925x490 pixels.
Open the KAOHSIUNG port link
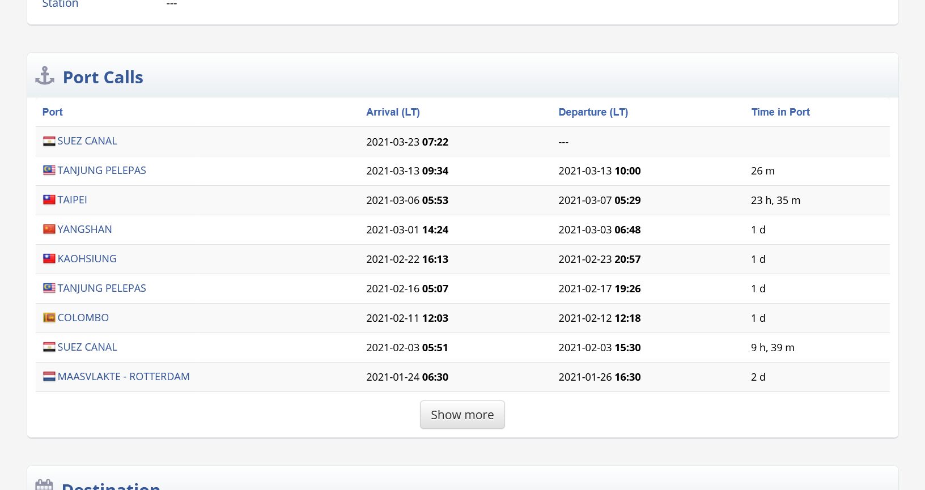pyautogui.click(x=87, y=259)
